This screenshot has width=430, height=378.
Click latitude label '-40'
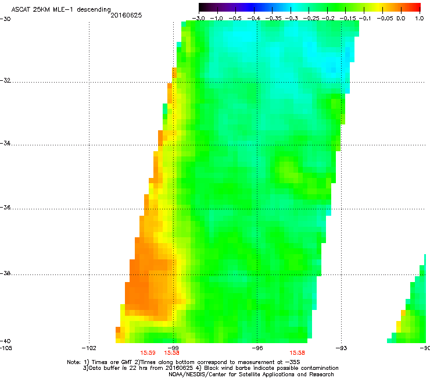coord(5,341)
